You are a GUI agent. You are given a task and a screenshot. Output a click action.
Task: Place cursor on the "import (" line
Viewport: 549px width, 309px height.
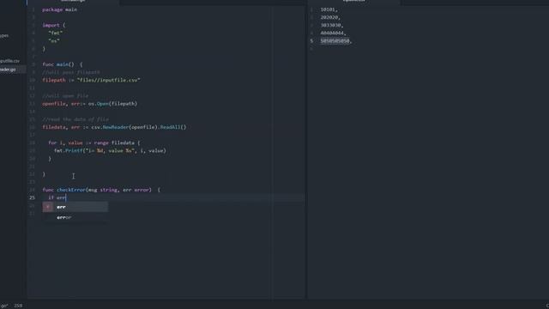pyautogui.click(x=54, y=25)
